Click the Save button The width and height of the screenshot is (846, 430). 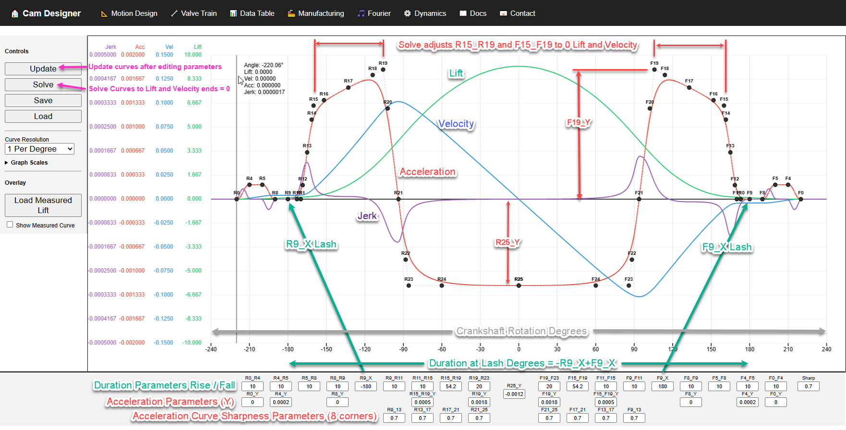pos(43,100)
